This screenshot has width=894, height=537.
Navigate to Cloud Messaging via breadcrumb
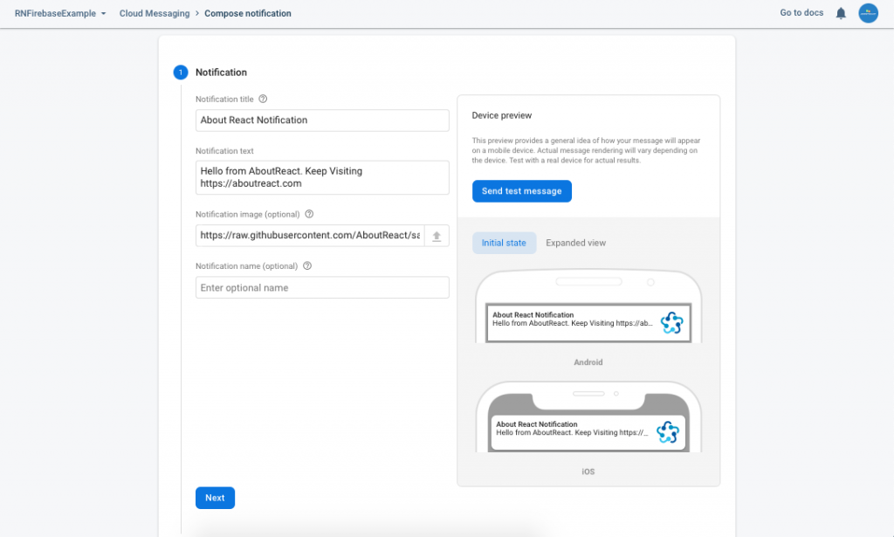(155, 13)
